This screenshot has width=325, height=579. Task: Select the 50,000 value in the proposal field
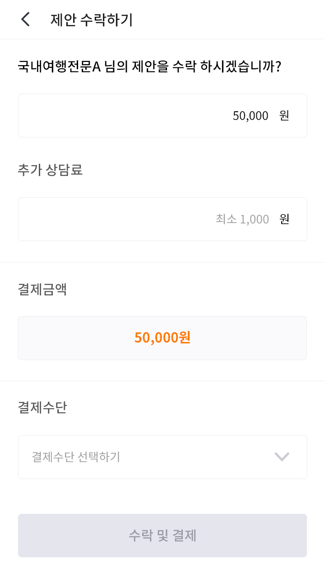[251, 116]
